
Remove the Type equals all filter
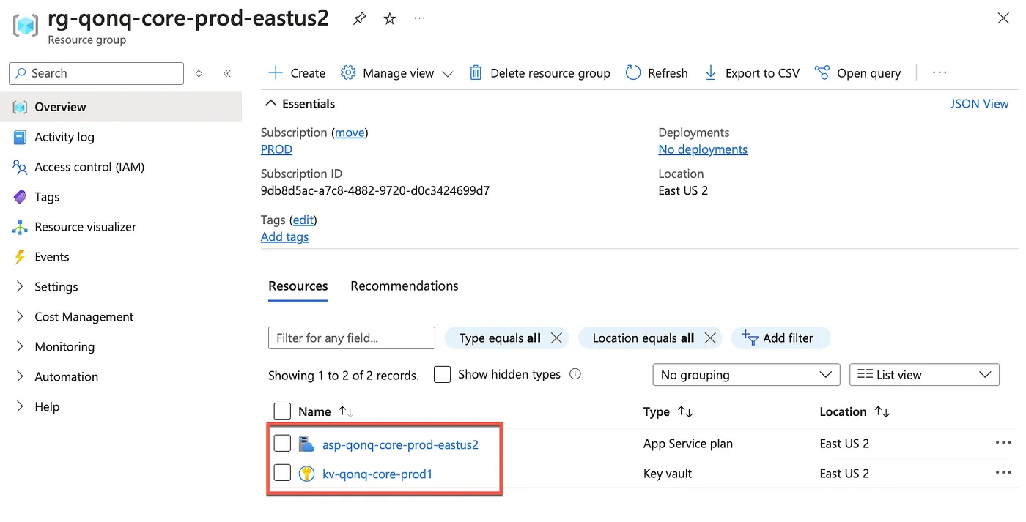pyautogui.click(x=557, y=338)
